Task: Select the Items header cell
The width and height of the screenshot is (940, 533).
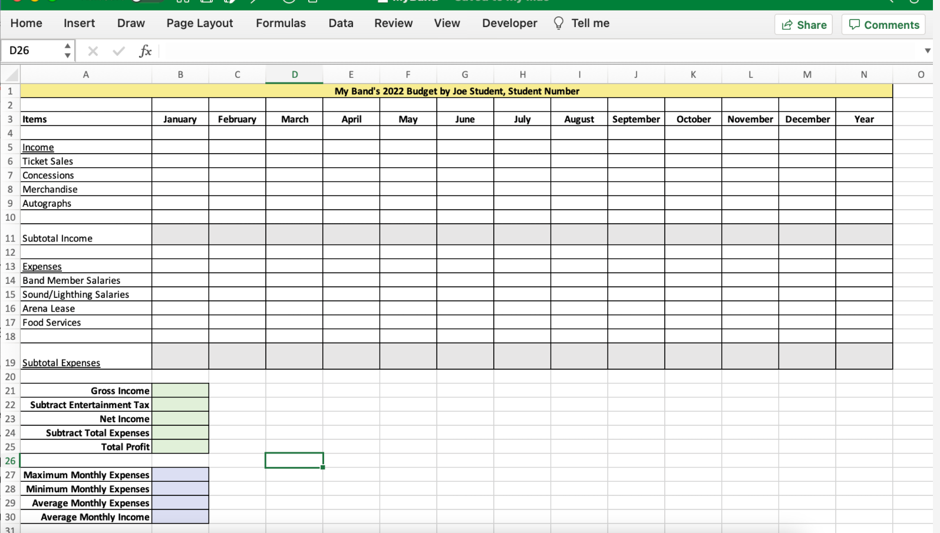Action: coord(86,119)
